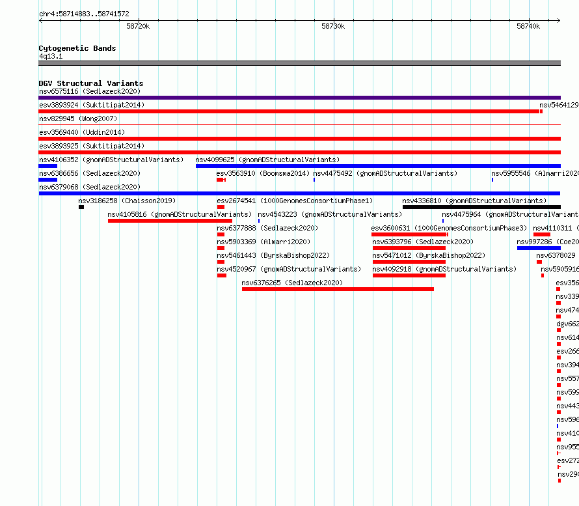Select the Cytogenetic Bands track title
Screen dimensions: 579x506
coord(77,48)
